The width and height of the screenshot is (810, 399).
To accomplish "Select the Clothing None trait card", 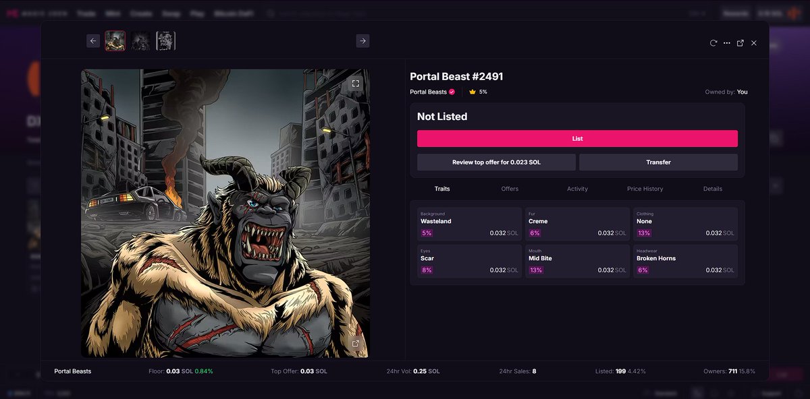I will (x=685, y=224).
